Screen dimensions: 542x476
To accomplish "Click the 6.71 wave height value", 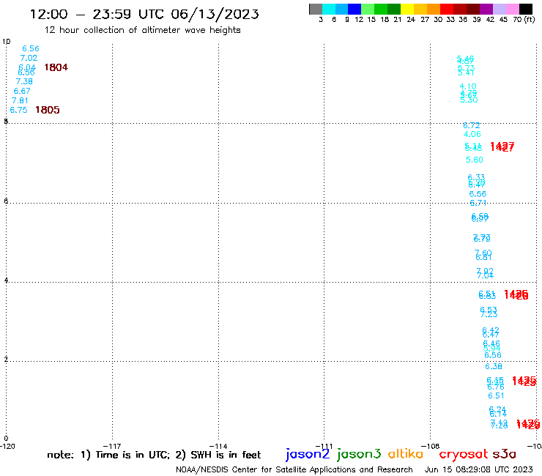I will pyautogui.click(x=478, y=203).
